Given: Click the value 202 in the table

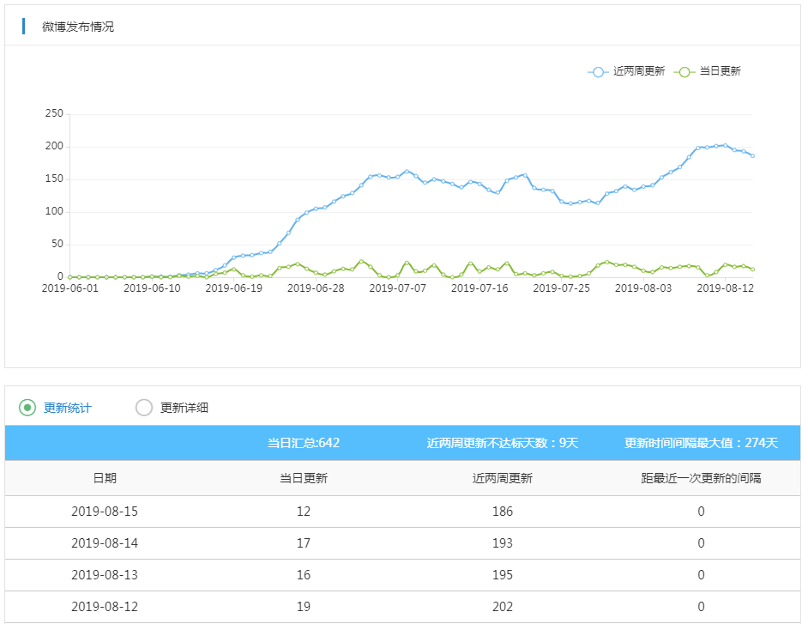Looking at the screenshot, I should [503, 607].
